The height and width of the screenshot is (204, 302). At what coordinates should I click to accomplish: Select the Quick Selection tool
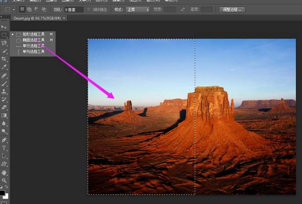pos(4,51)
